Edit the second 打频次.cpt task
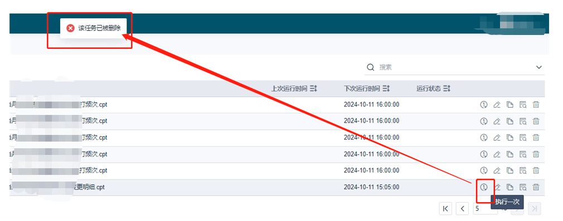563x221 pixels. pos(497,121)
